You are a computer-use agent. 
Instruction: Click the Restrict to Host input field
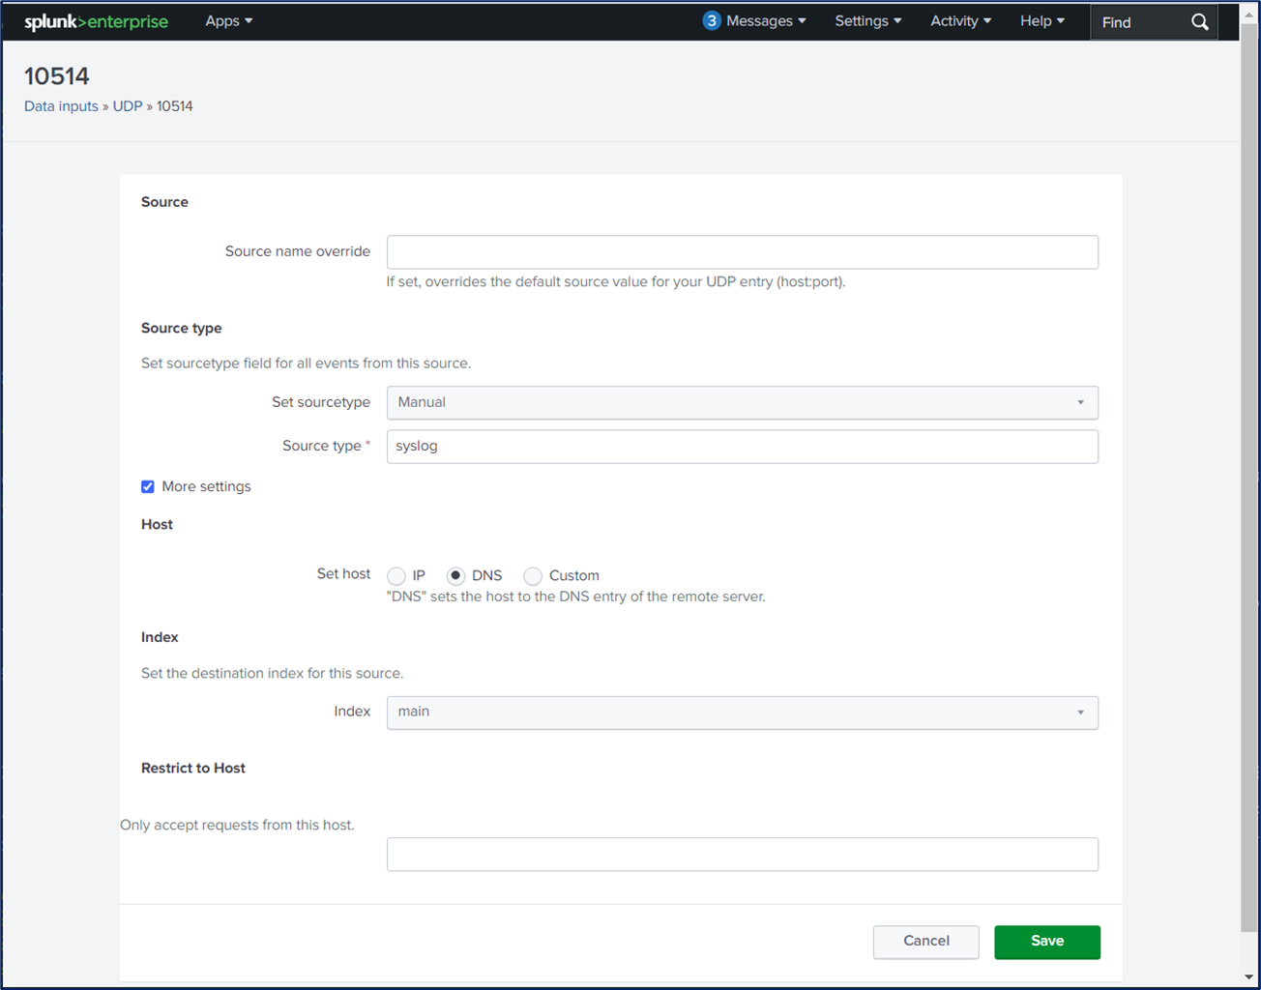coord(742,854)
